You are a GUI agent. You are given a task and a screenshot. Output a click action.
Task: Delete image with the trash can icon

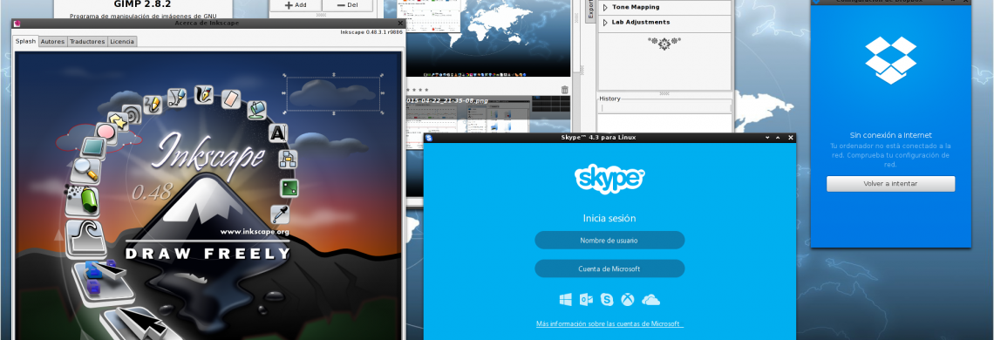pyautogui.click(x=565, y=90)
